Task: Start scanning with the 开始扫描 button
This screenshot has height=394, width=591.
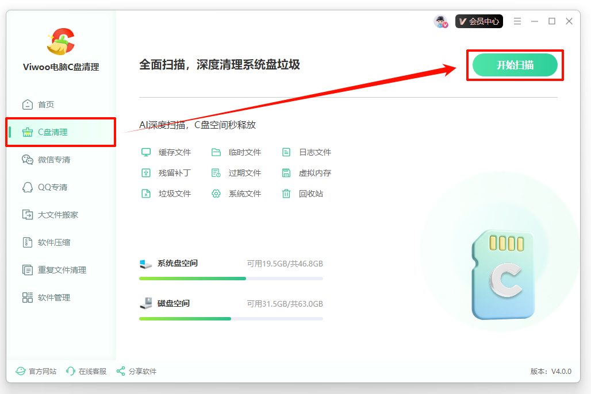Action: (514, 65)
